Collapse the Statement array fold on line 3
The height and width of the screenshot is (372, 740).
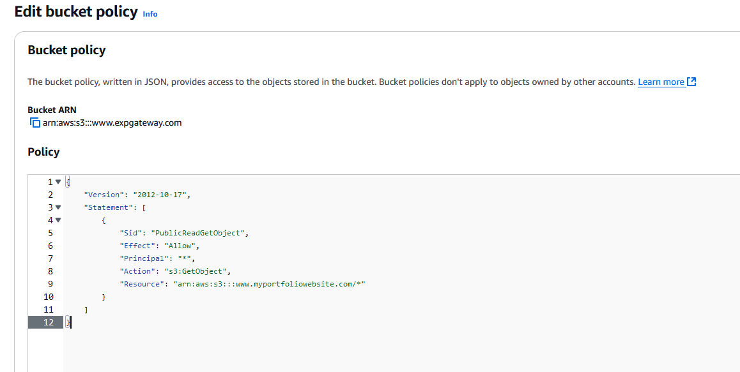point(58,207)
